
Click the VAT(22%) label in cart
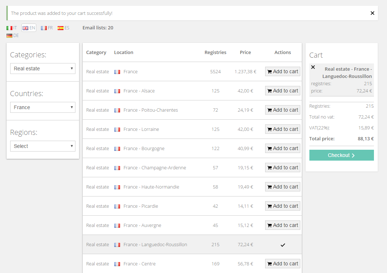pos(320,128)
